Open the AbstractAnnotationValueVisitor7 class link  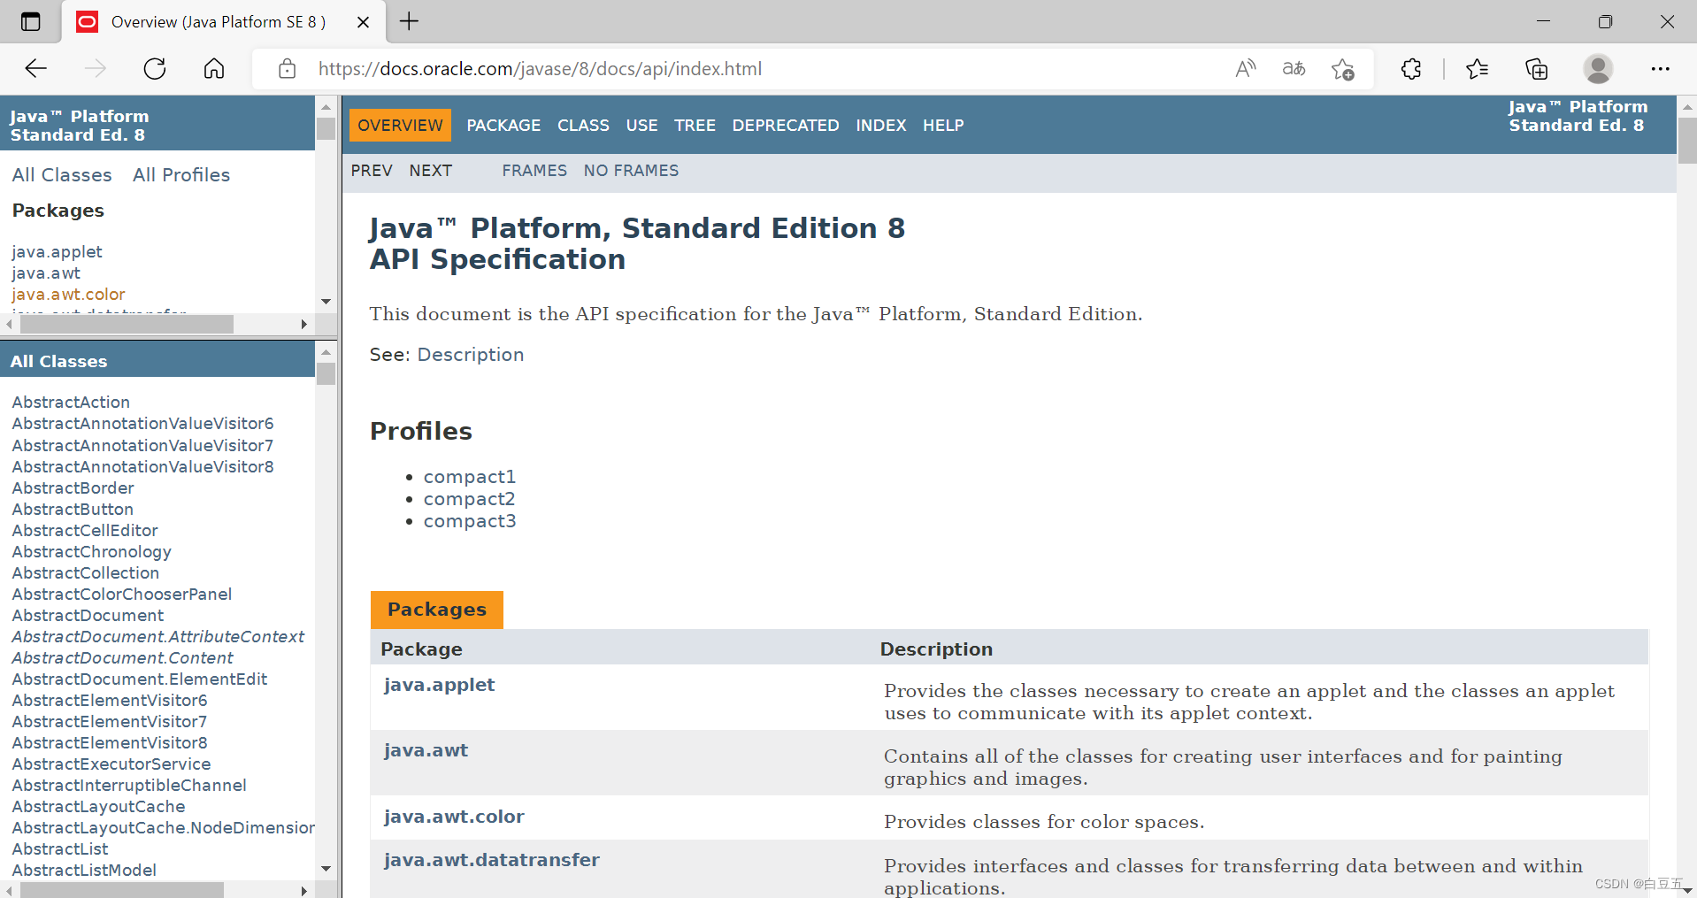coord(142,445)
